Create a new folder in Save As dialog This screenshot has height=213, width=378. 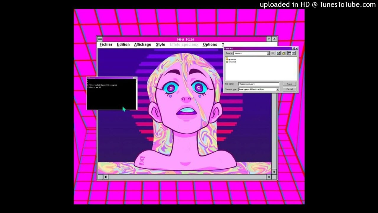[284, 53]
